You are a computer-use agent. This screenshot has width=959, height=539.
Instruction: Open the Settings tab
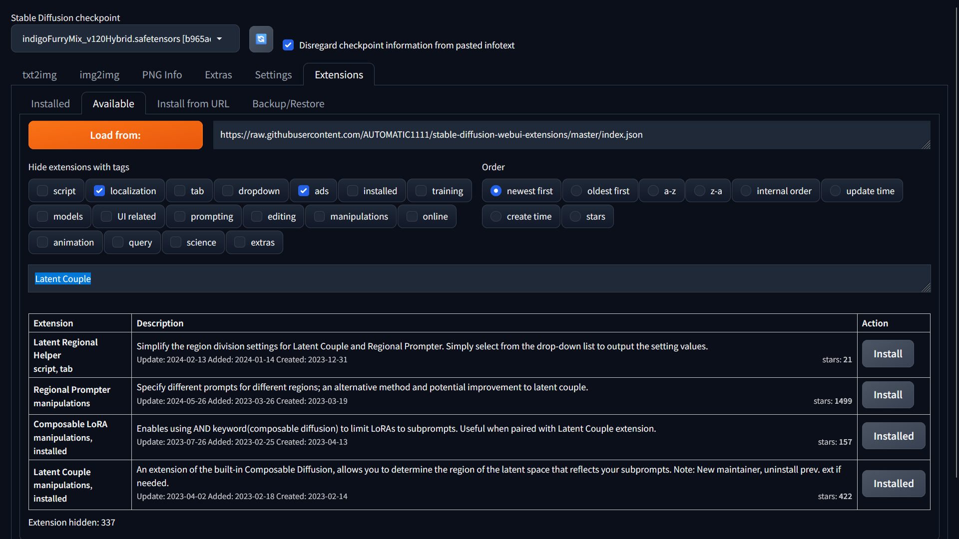click(273, 75)
